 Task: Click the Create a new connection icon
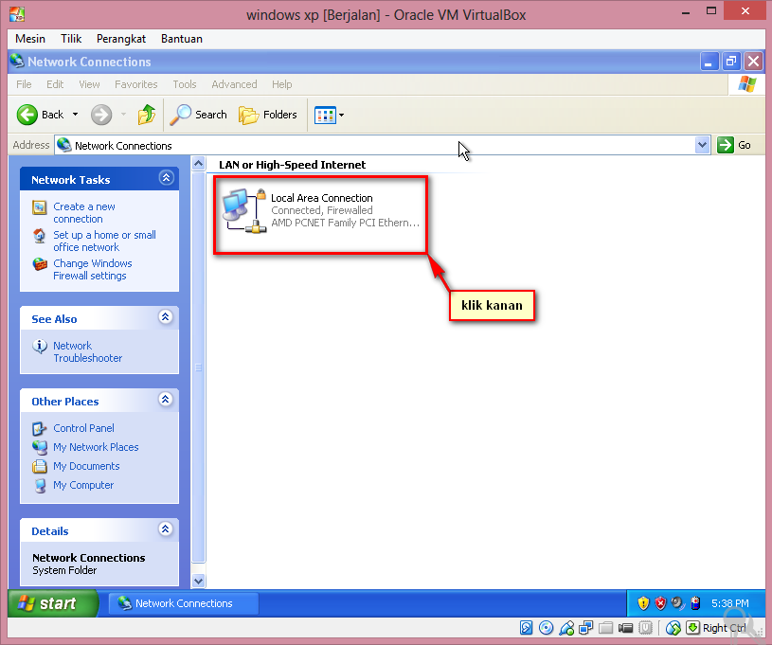[x=40, y=207]
